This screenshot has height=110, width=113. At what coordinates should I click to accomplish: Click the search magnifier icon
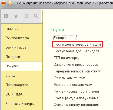click(36, 16)
